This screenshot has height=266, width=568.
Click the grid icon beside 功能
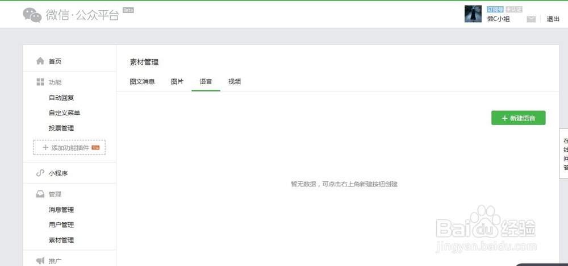tap(40, 82)
